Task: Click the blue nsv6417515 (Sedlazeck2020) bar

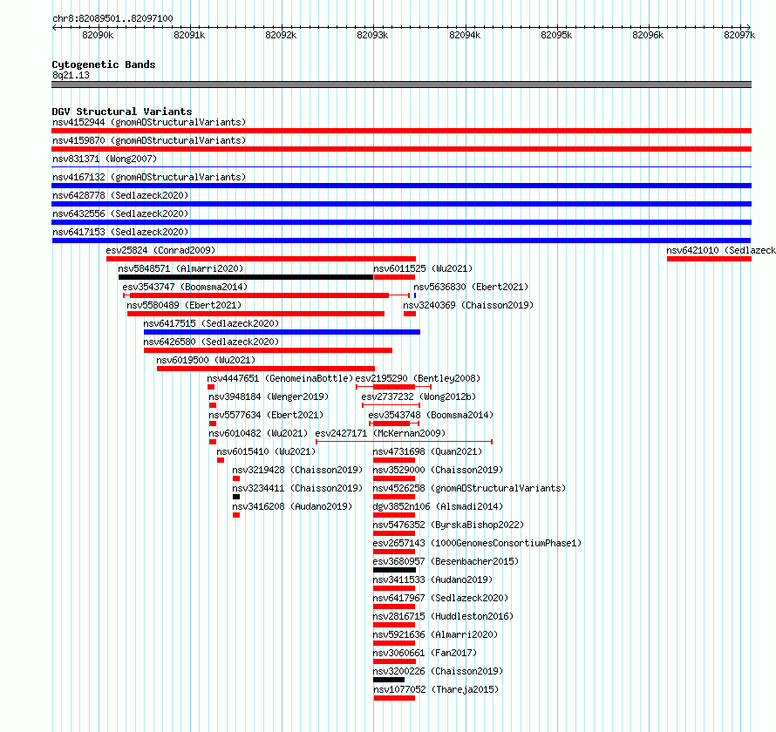Action: click(282, 332)
